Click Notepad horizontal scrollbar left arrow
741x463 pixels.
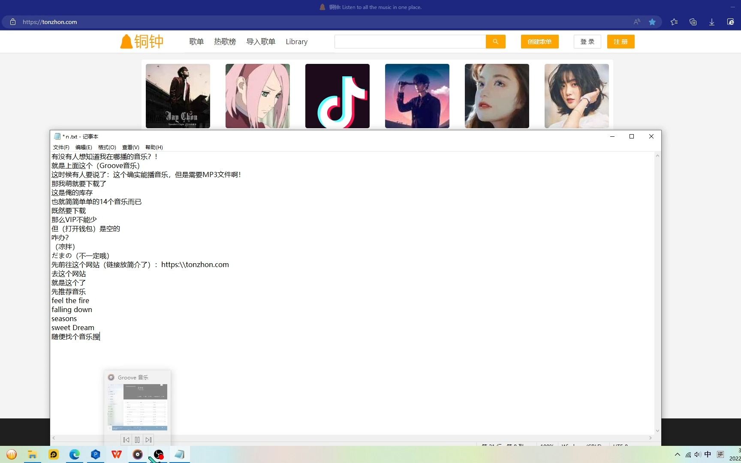(54, 438)
